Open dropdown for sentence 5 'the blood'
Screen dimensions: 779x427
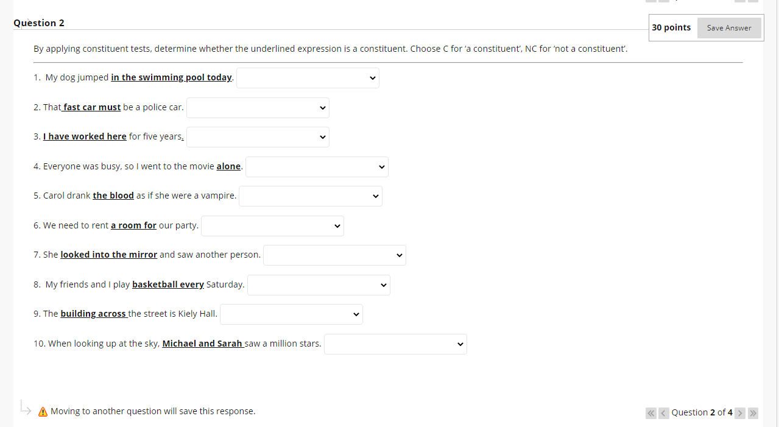[311, 196]
